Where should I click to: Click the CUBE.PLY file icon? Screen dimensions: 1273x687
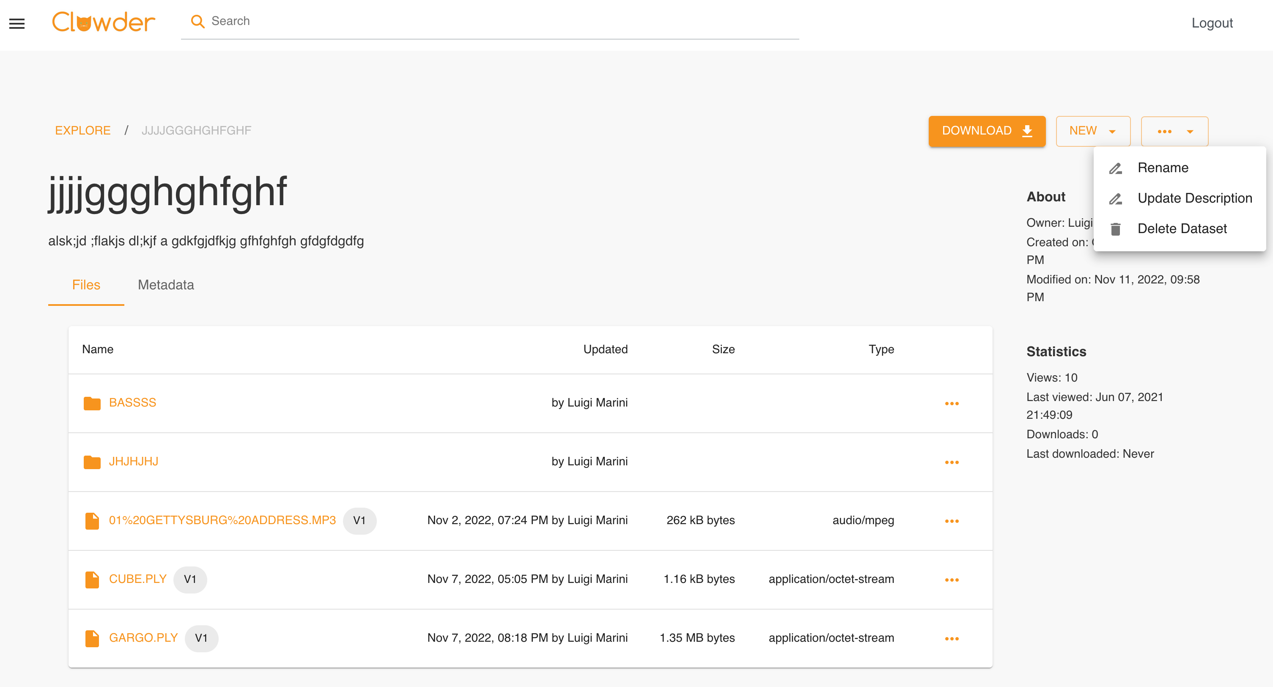point(92,579)
